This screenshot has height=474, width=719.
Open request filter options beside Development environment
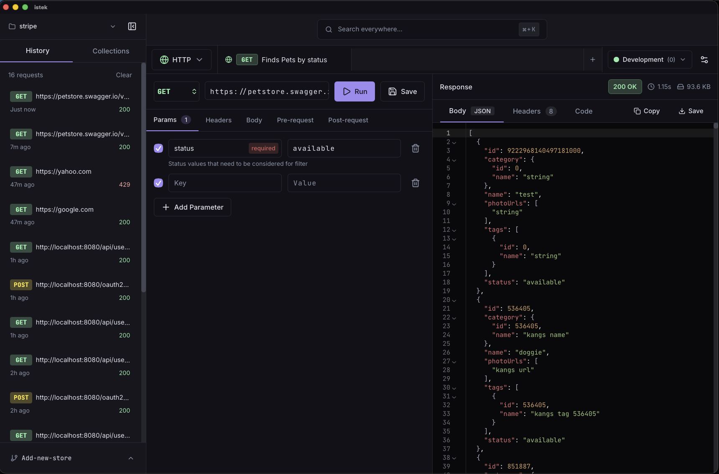pos(704,60)
